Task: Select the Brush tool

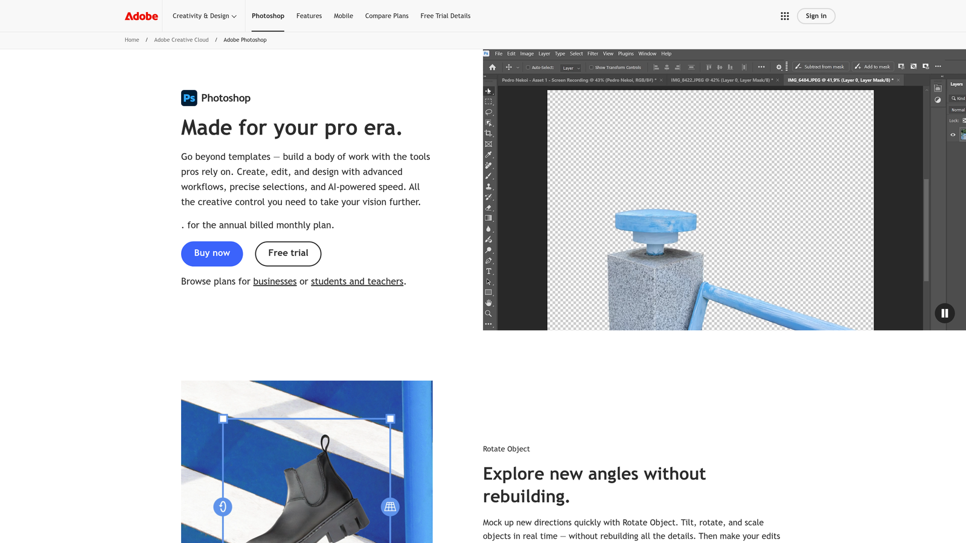Action: click(x=488, y=176)
